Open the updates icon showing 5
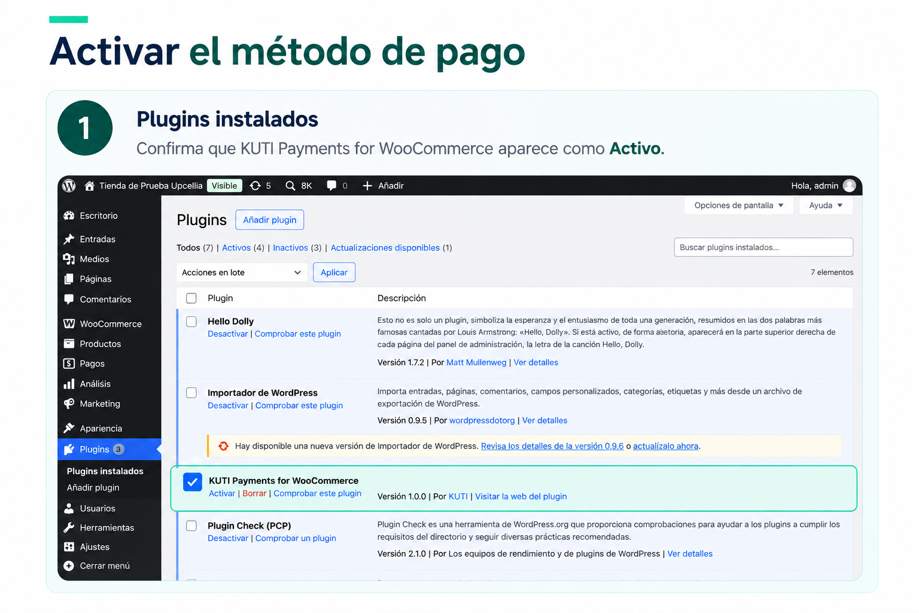Image resolution: width=919 pixels, height=613 pixels. coord(255,186)
